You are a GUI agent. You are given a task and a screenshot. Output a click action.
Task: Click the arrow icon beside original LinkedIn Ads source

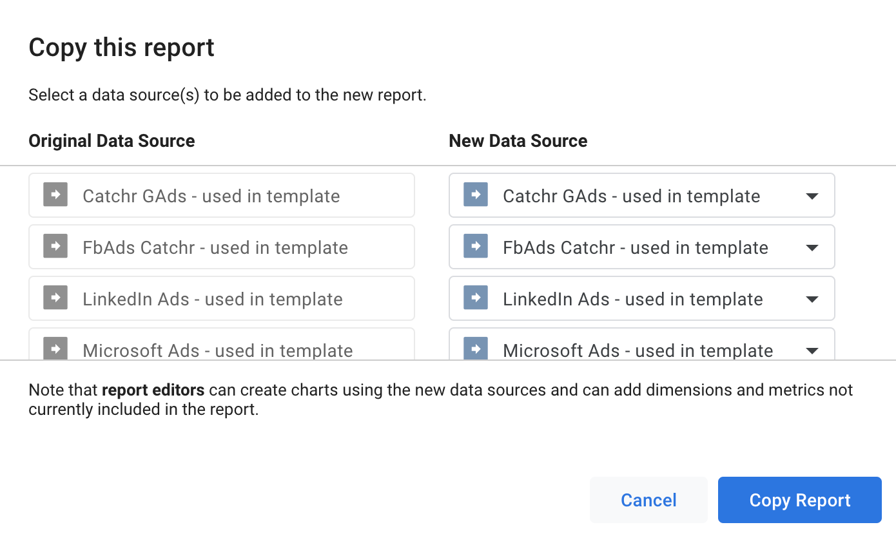[55, 298]
